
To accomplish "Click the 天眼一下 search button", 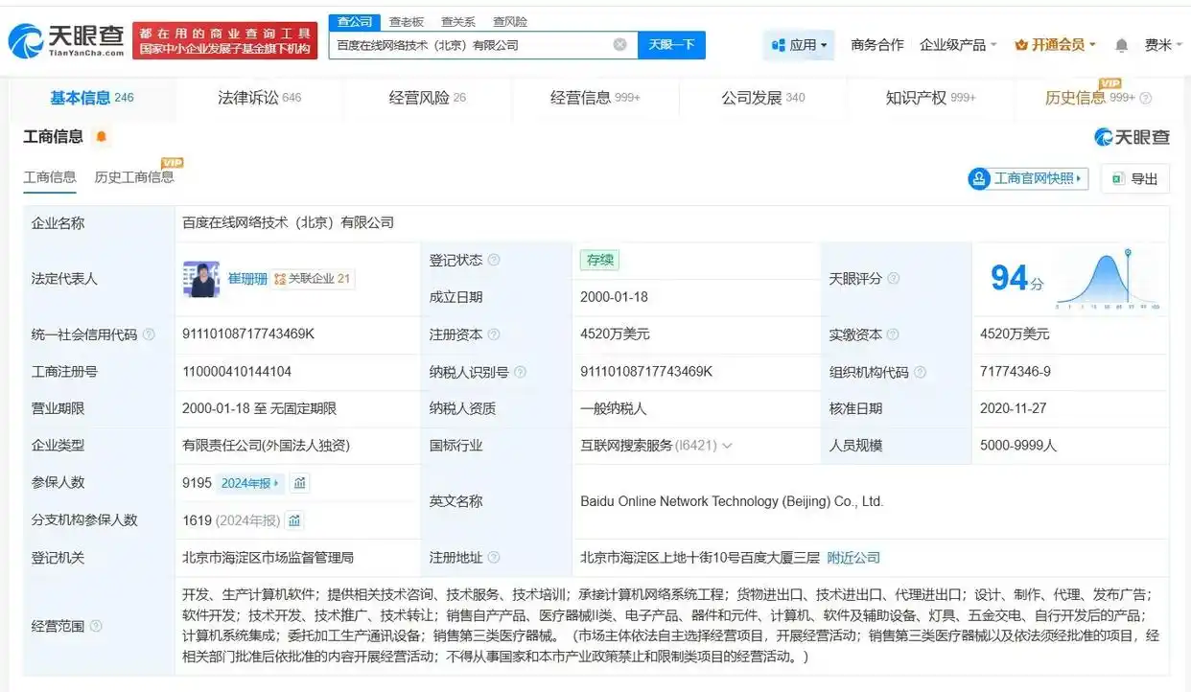I will coord(671,44).
